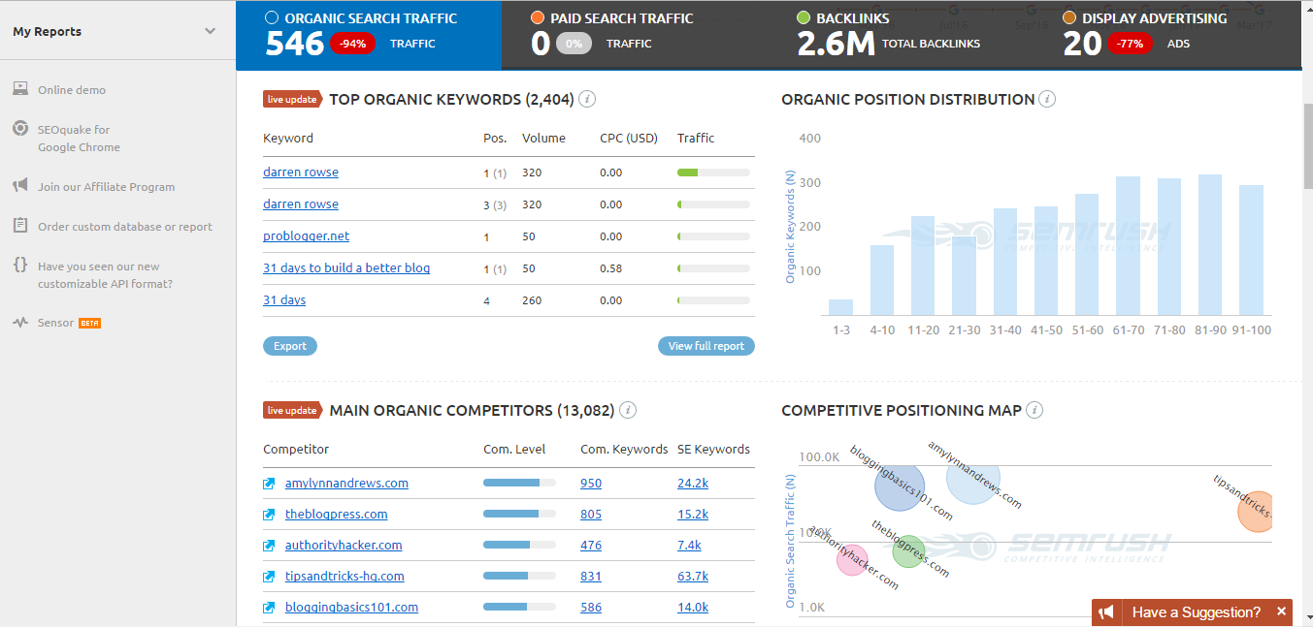Screen dimensions: 1313x627
Task: Click the custom database clipboard icon
Action: pos(19,226)
